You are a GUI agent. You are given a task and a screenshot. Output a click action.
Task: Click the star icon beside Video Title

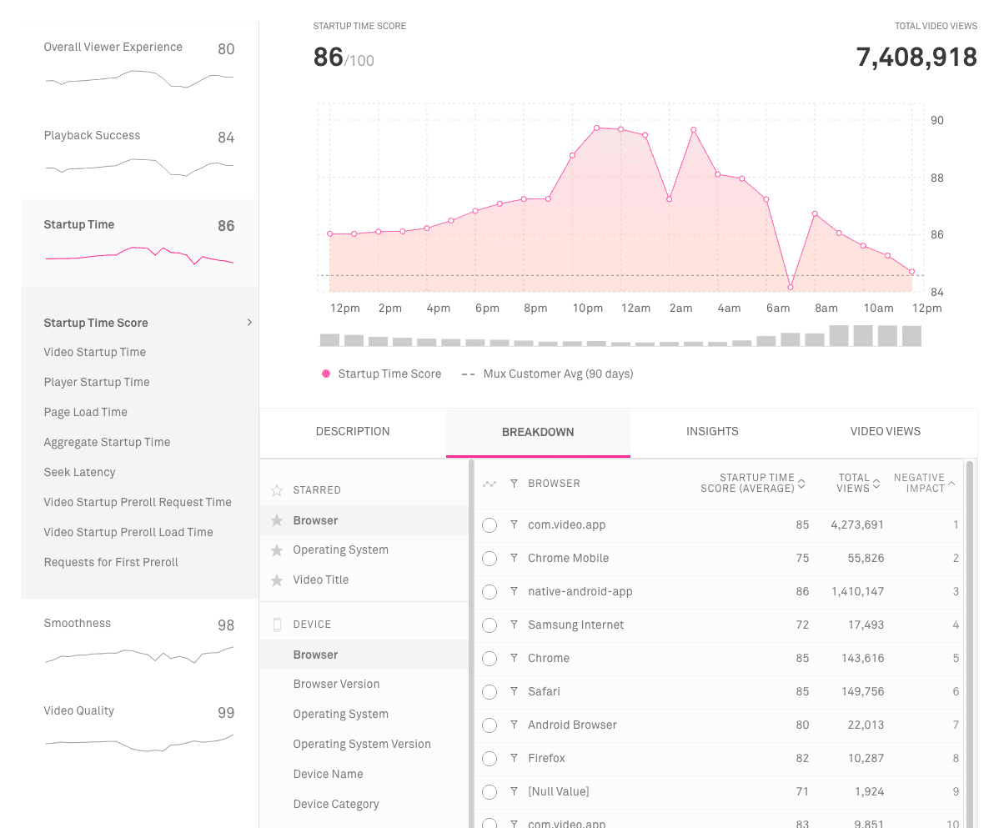click(x=277, y=580)
